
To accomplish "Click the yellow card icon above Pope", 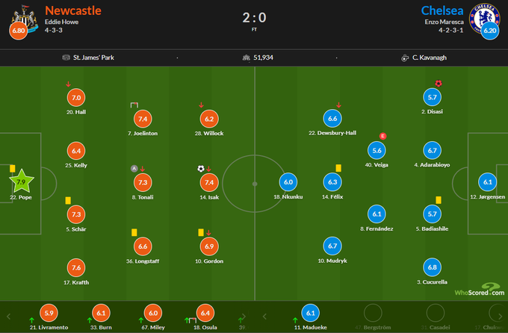I will coord(13,168).
